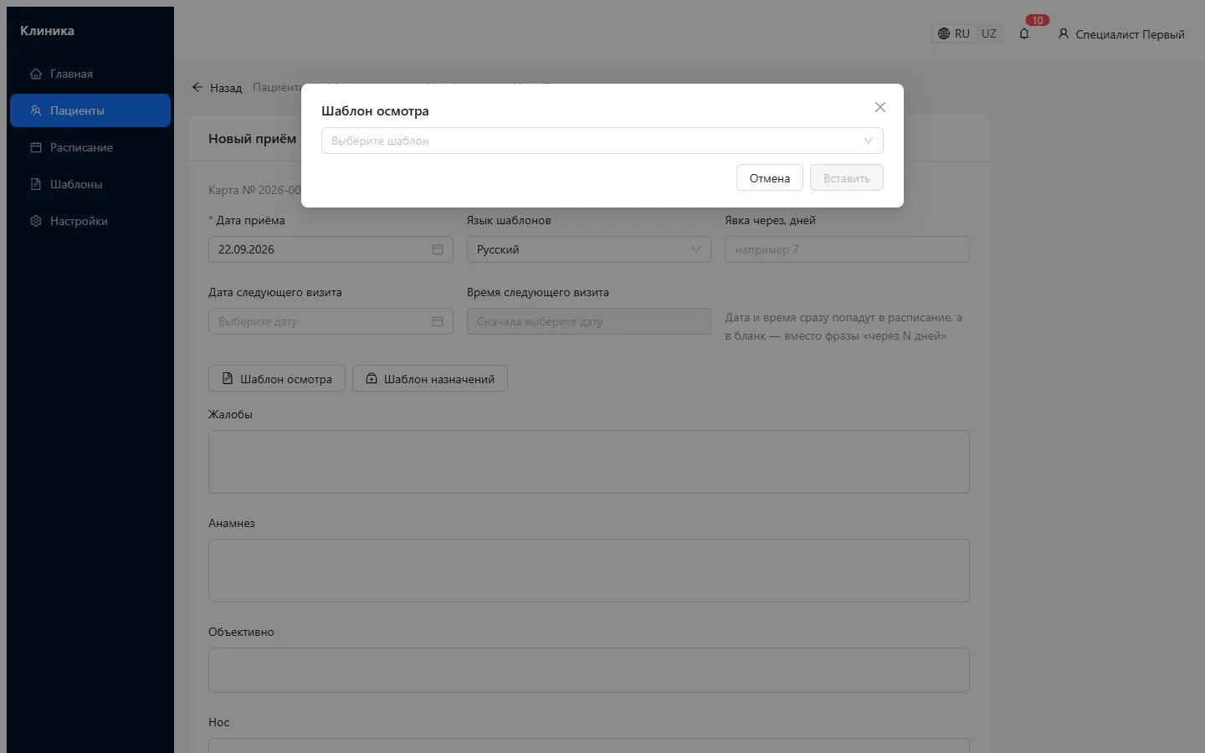Image resolution: width=1205 pixels, height=753 pixels.
Task: Click the Клиника logo title
Action: [47, 31]
